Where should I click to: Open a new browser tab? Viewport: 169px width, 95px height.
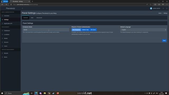point(32,1)
